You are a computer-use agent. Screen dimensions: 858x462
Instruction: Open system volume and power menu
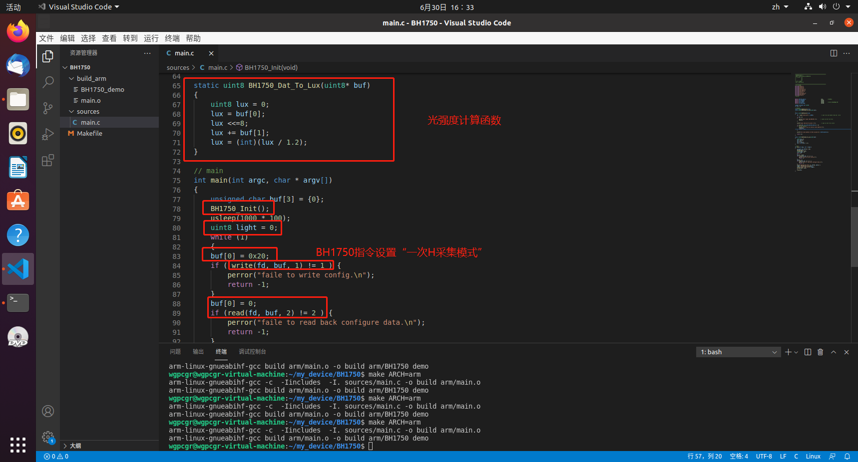pos(828,7)
